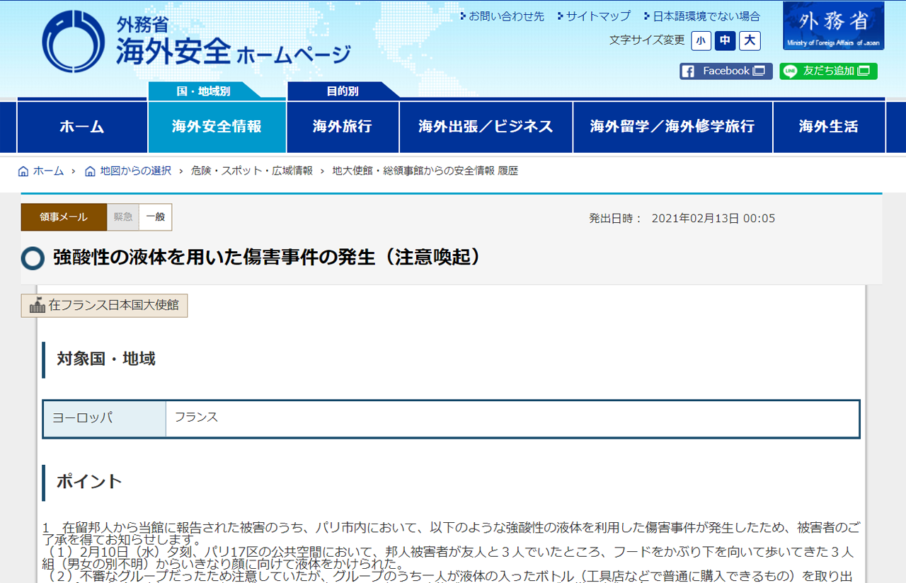
Task: Open the Ministry of Foreign Affairs banner image
Action: 833,26
